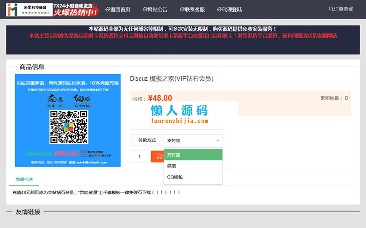
Task: Click the orange shopping cart buy button
Action: [158, 157]
